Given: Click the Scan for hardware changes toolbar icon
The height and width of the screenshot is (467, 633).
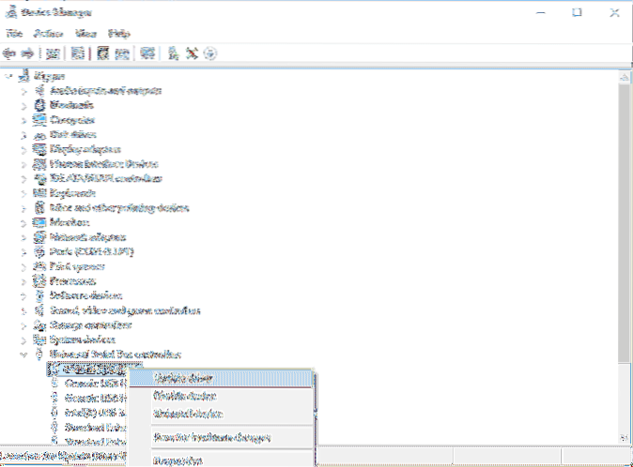Looking at the screenshot, I should [147, 53].
